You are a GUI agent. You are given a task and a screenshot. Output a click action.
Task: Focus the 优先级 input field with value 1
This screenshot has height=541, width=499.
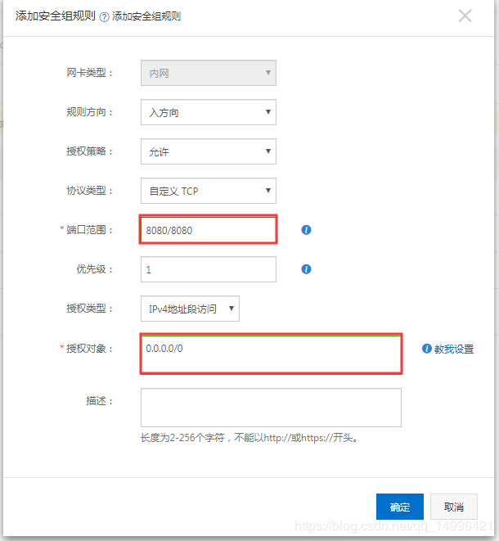208,269
